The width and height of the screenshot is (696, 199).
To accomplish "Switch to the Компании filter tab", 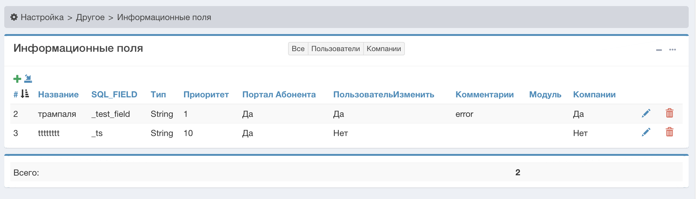I will click(384, 49).
